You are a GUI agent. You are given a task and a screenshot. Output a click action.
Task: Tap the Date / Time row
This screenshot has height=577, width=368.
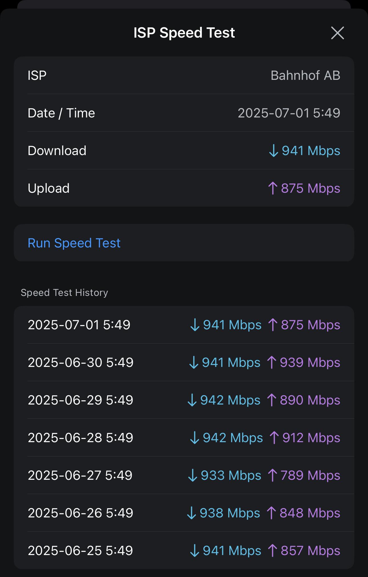[x=184, y=113]
